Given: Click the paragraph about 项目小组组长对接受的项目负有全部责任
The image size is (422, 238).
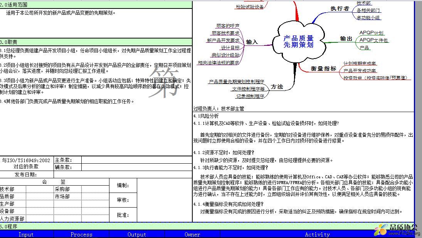Looking at the screenshot, I should click(x=96, y=68).
